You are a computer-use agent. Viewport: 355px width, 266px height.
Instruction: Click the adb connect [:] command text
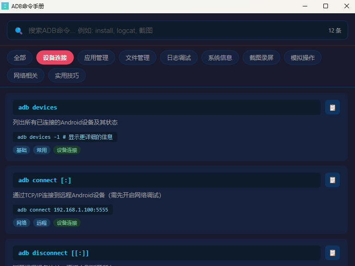(x=44, y=180)
